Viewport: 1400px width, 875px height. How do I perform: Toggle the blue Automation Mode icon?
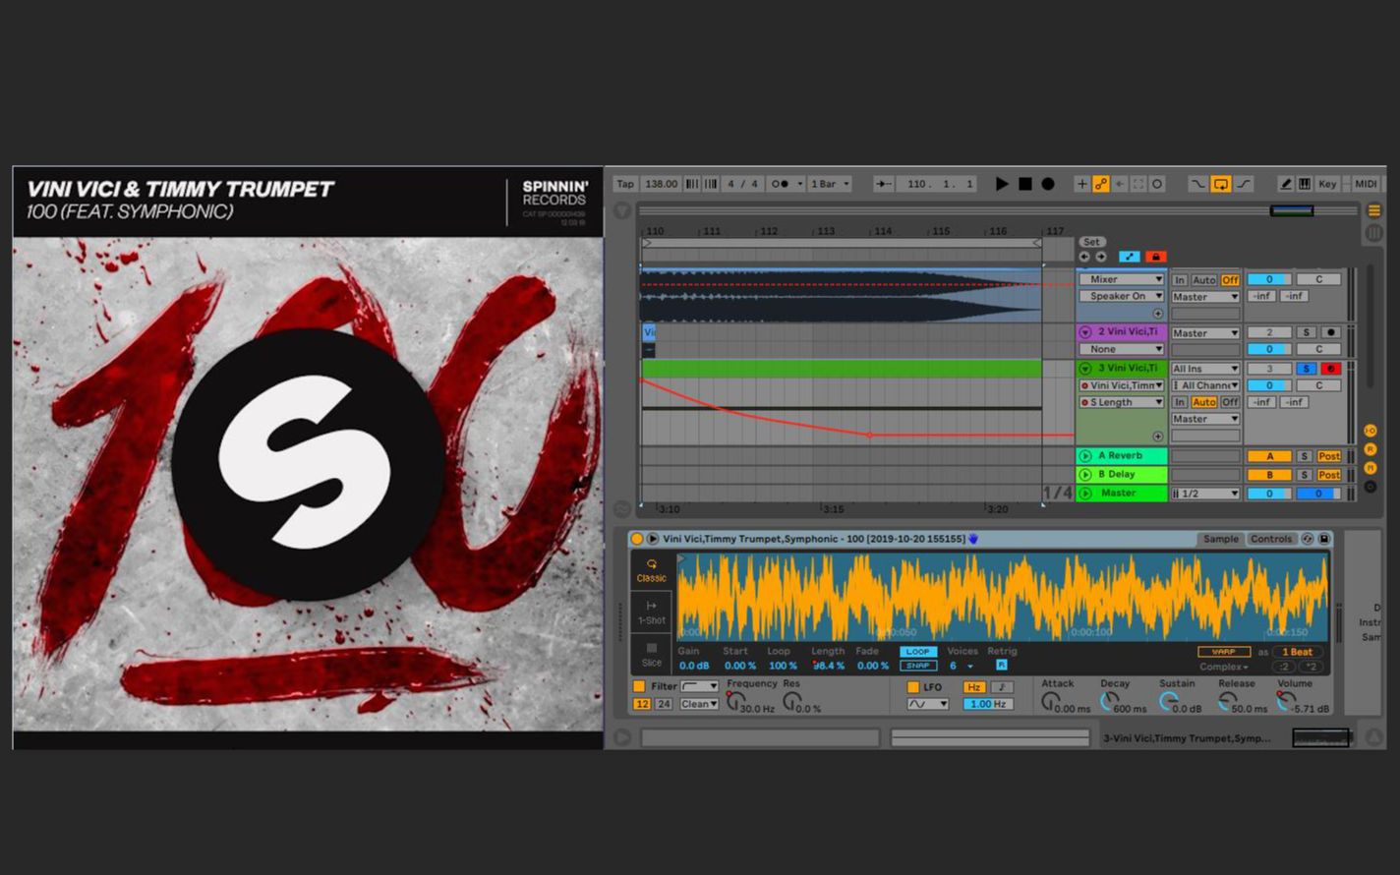click(x=1130, y=257)
